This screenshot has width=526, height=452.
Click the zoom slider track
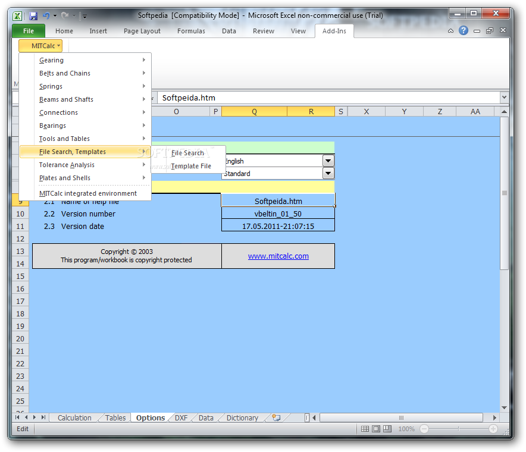click(459, 429)
